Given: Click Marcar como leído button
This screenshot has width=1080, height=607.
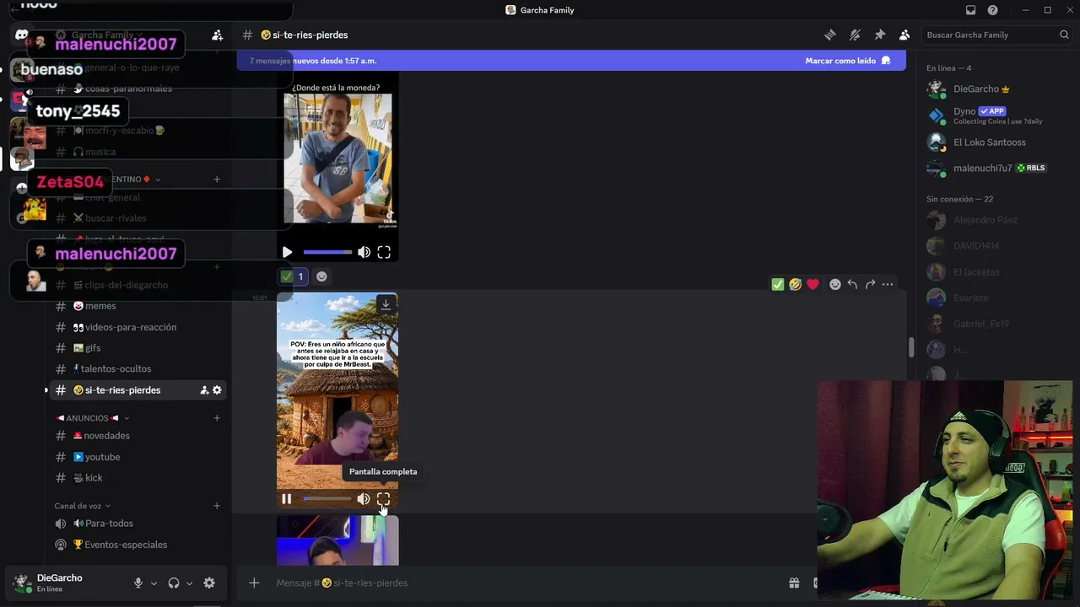Looking at the screenshot, I should pos(840,61).
